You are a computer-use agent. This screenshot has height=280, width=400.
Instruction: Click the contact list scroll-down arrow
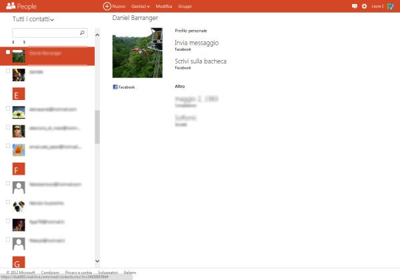(97, 261)
